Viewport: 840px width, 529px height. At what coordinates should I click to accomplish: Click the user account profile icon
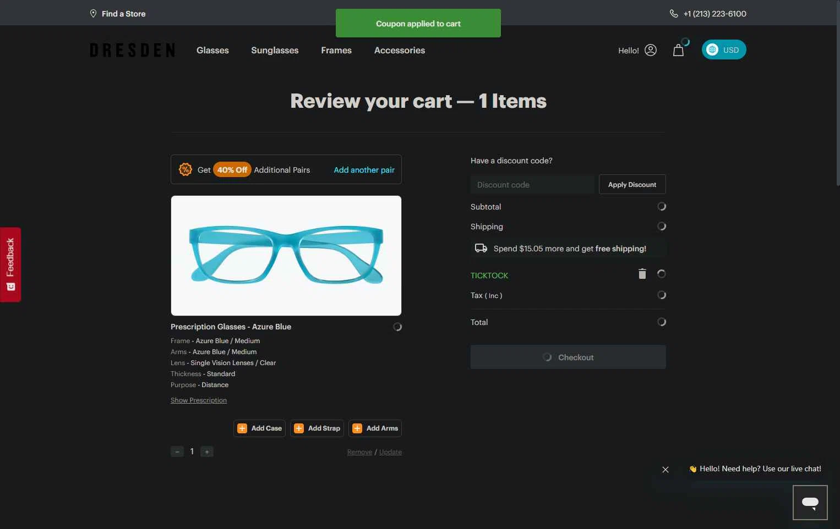(651, 50)
